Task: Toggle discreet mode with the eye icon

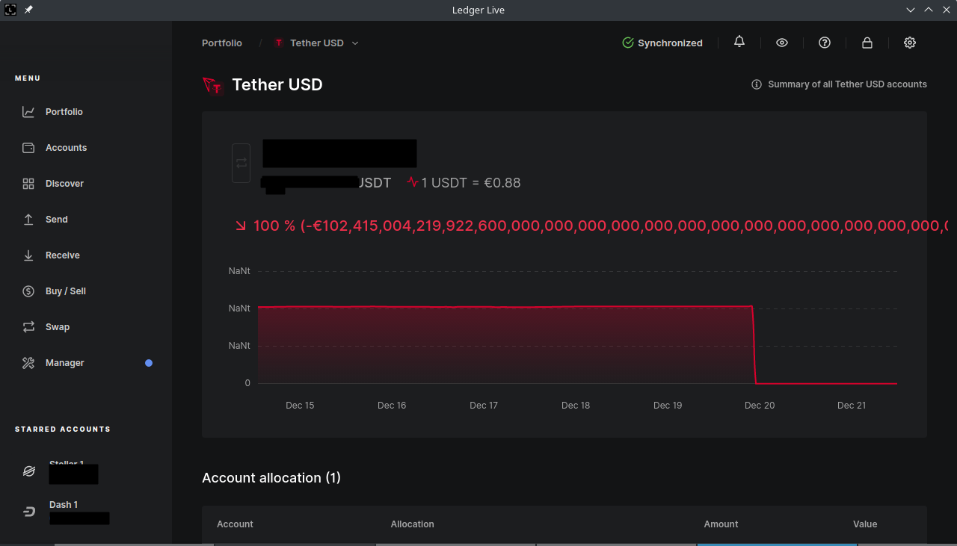Action: (x=781, y=43)
